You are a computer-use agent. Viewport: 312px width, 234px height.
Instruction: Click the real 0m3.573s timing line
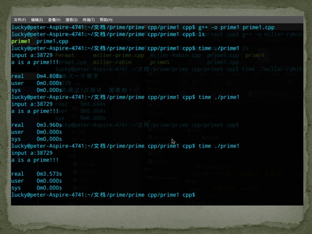click(37, 174)
